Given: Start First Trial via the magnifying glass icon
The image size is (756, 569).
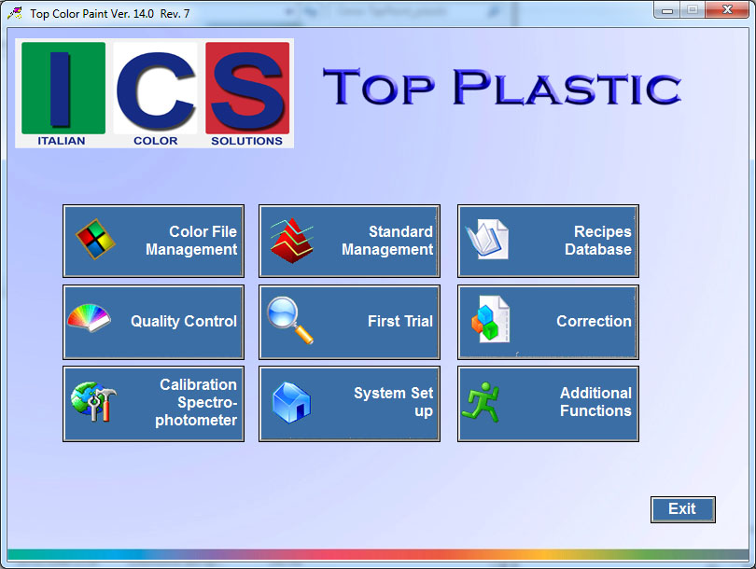Looking at the screenshot, I should pyautogui.click(x=290, y=320).
